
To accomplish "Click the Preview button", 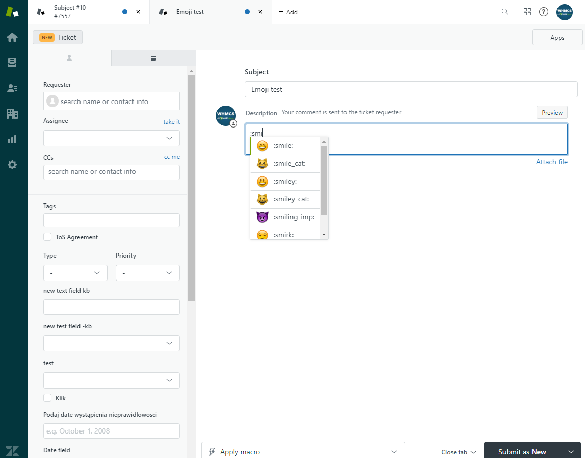I will point(552,112).
